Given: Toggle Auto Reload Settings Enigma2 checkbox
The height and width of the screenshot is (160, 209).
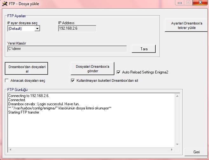Looking at the screenshot, I should point(118,72).
